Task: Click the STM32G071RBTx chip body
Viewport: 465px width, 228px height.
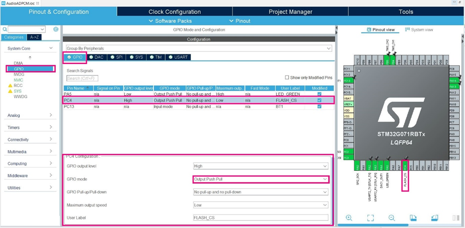Action: click(401, 113)
